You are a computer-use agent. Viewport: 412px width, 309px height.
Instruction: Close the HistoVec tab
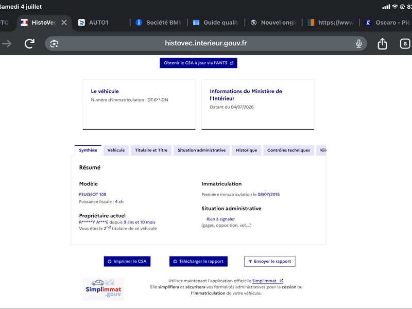coord(64,23)
